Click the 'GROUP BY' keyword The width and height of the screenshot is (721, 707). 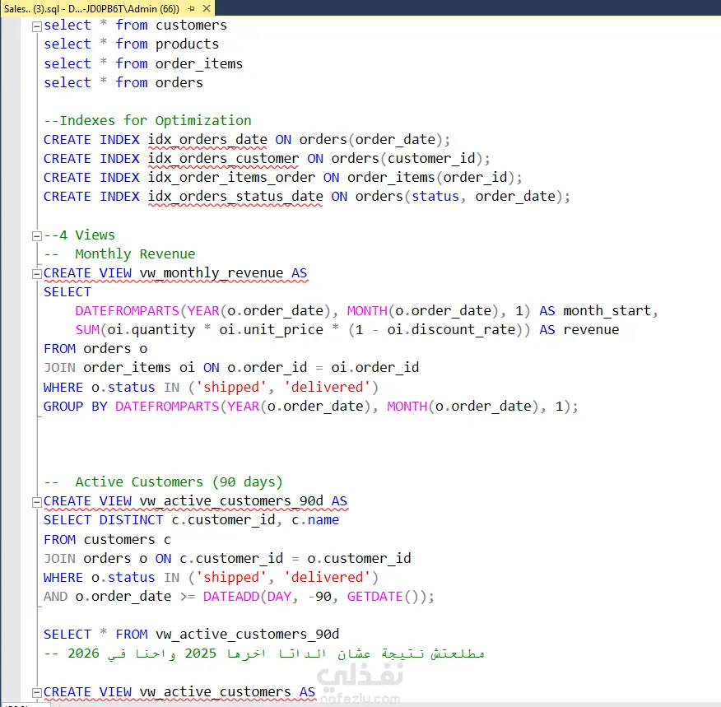tap(76, 407)
